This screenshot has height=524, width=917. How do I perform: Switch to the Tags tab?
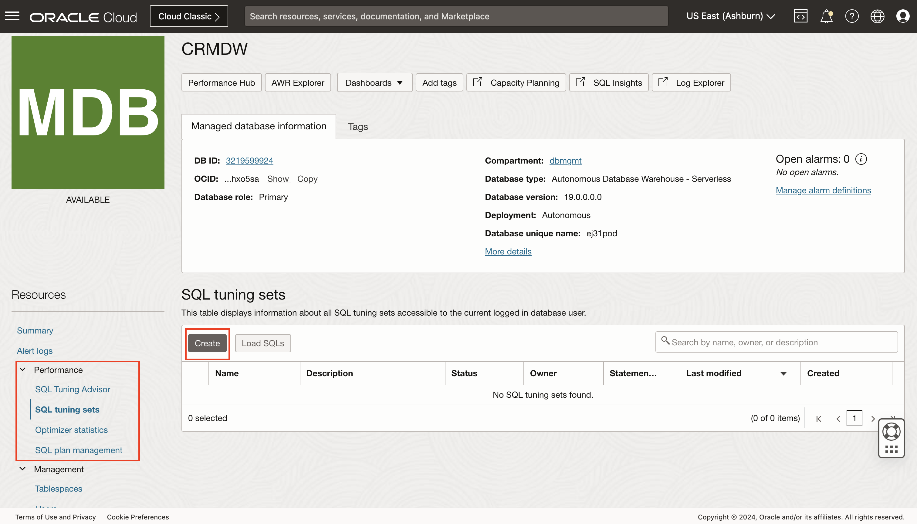357,127
